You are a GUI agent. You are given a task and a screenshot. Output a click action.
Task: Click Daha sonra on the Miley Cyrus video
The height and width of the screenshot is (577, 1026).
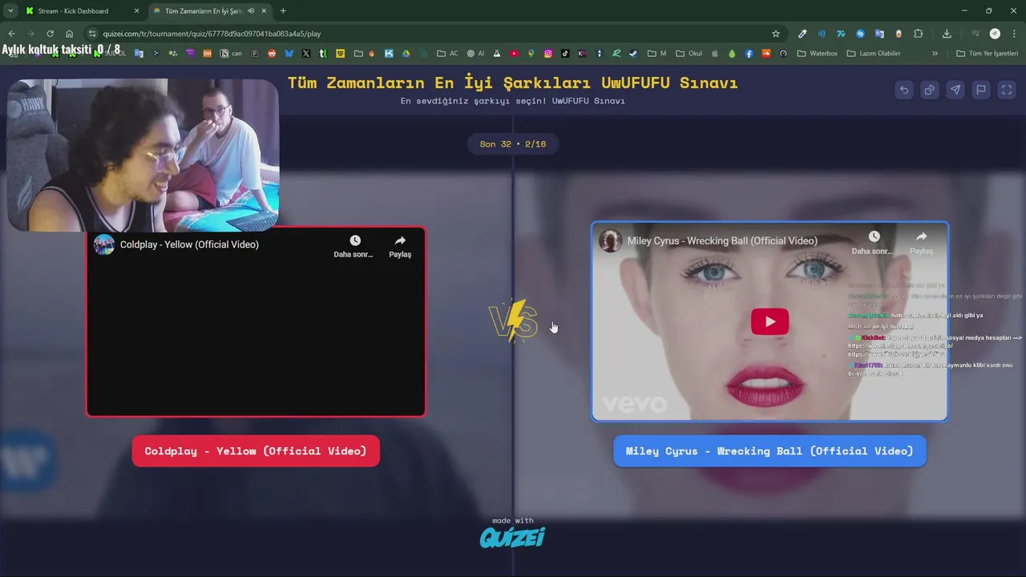click(873, 243)
